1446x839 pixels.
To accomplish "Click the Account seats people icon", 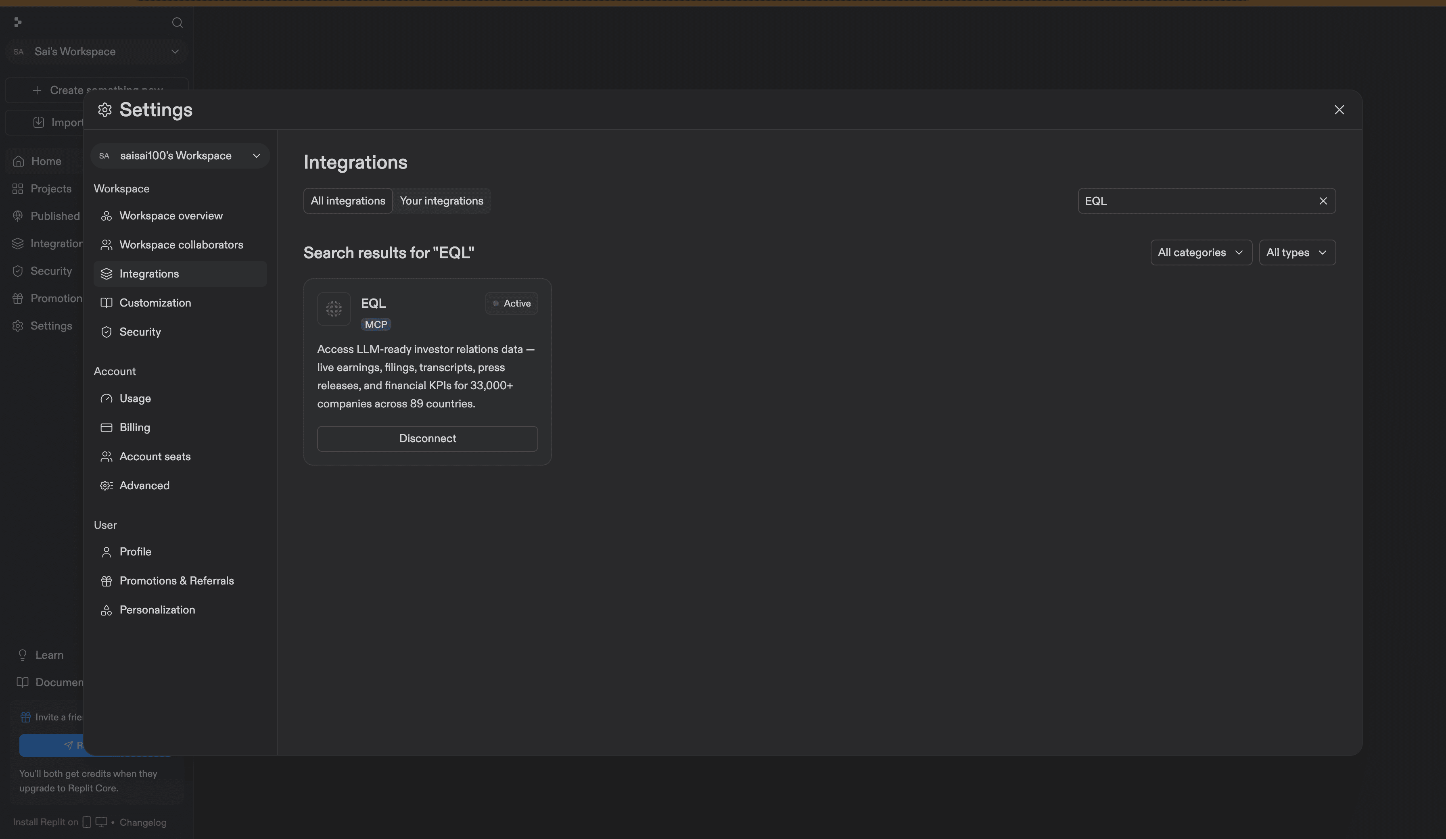I will (x=106, y=456).
